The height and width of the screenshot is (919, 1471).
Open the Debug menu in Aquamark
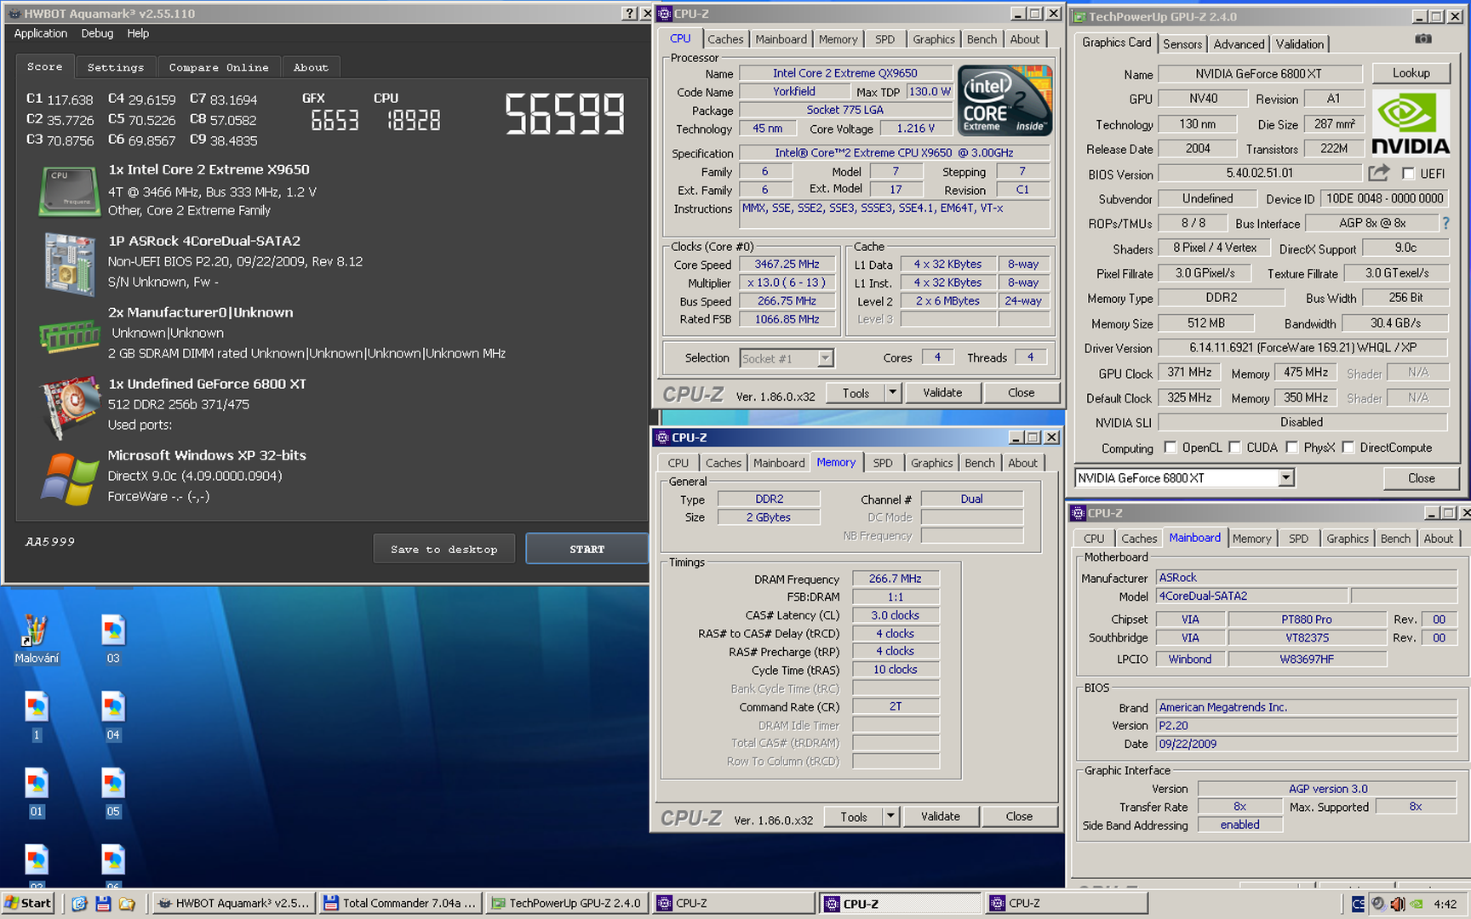tap(97, 33)
